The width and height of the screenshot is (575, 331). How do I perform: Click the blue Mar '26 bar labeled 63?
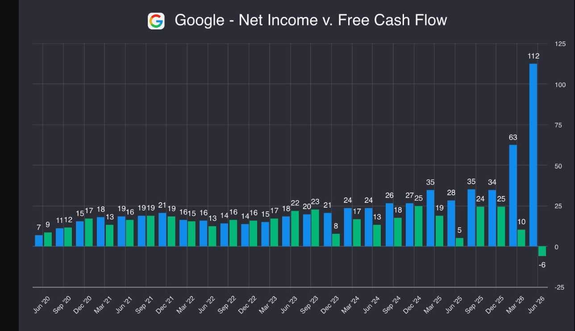point(513,196)
